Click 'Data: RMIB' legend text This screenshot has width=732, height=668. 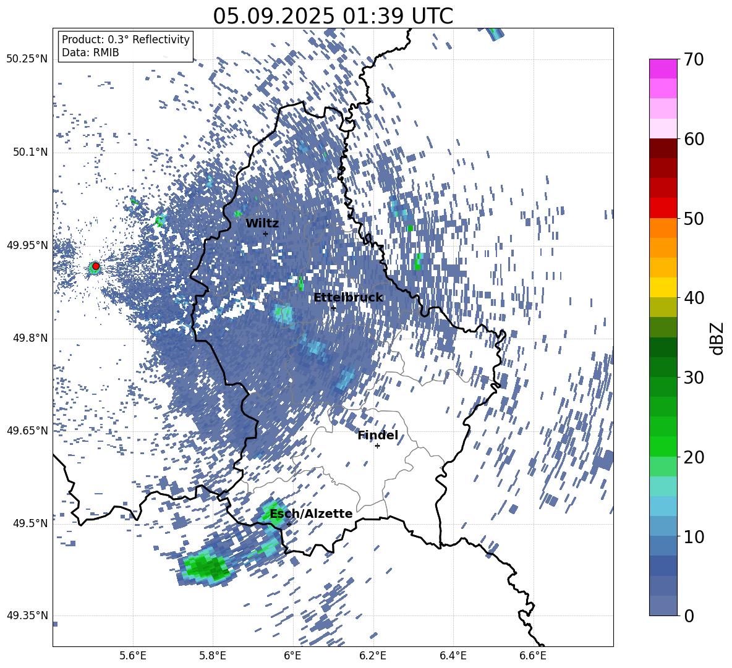90,53
